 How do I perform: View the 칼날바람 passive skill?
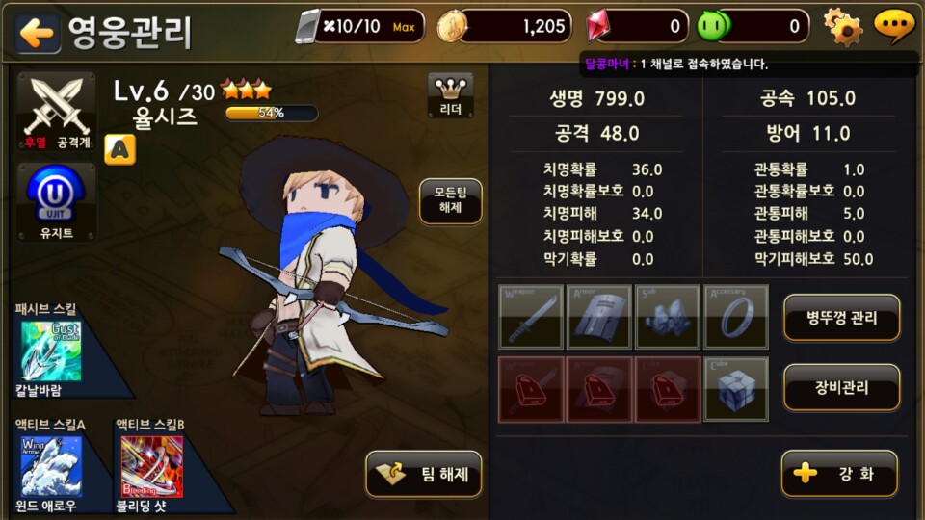51,351
